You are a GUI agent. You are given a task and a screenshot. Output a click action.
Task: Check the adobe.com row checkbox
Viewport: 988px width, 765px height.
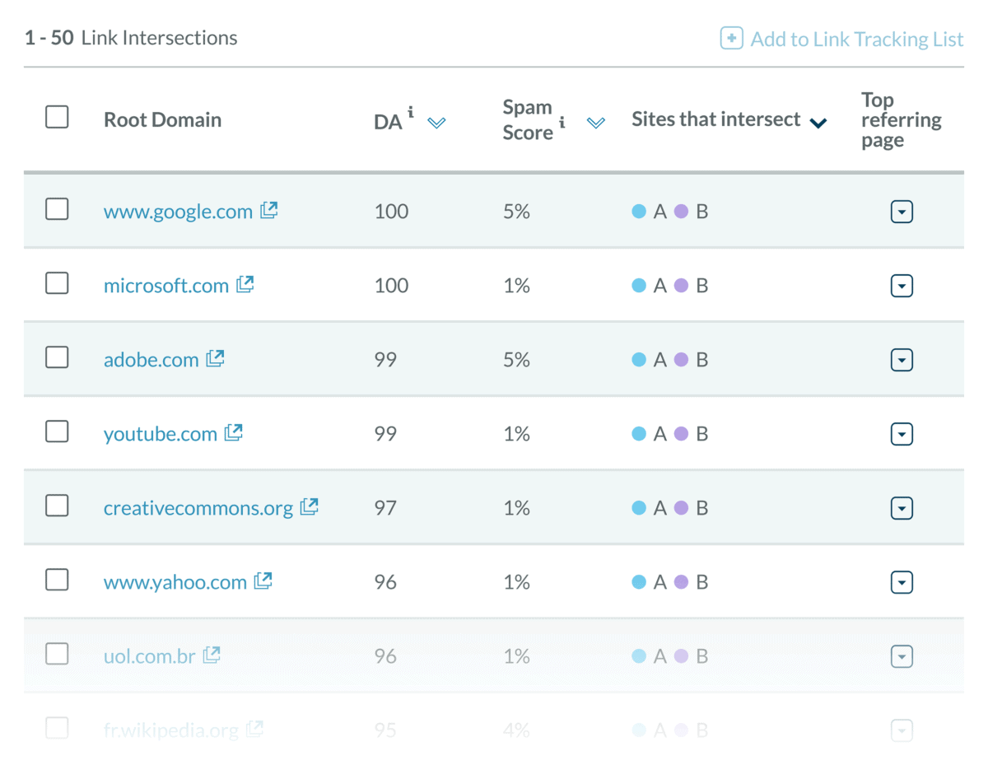pos(57,357)
